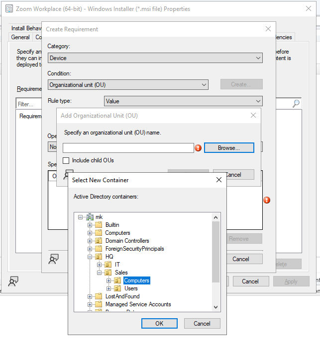The image size is (320, 346).
Task: Click the Domain Controllers folder icon
Action: point(99,241)
